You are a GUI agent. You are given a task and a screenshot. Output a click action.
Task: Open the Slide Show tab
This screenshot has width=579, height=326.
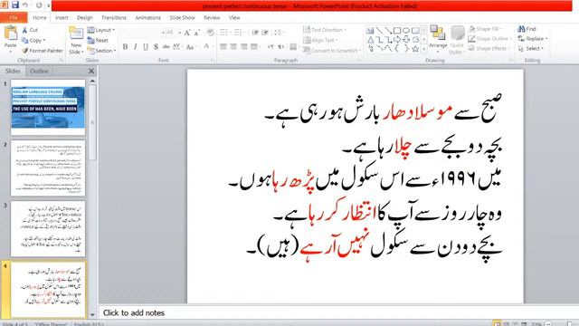(x=182, y=18)
